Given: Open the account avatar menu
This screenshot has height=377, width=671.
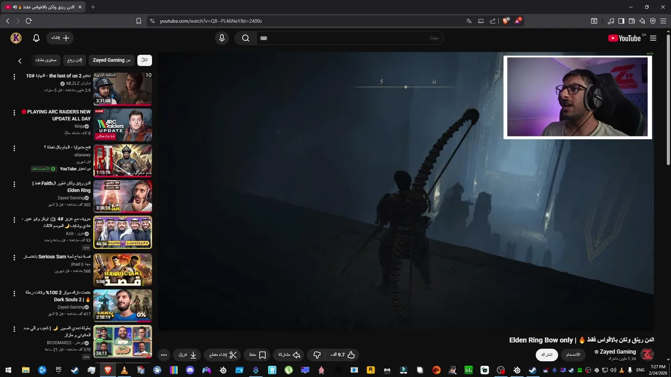Looking at the screenshot, I should click(x=16, y=38).
